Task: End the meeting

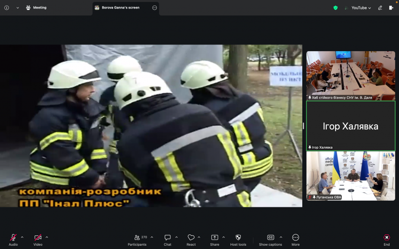Action: coord(386,240)
